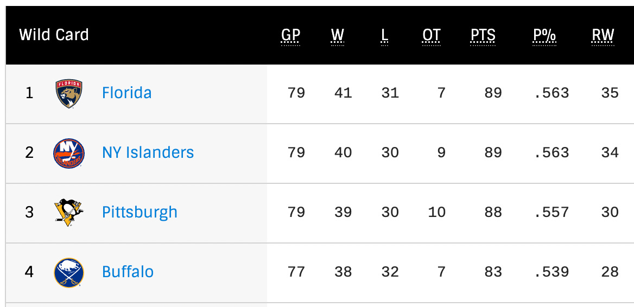Open the Pittsburgh team link
The height and width of the screenshot is (307, 634).
click(x=140, y=212)
